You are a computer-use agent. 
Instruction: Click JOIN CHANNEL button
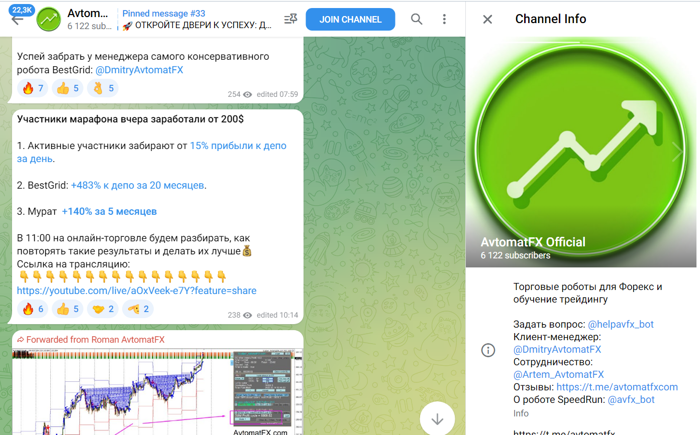(x=350, y=20)
